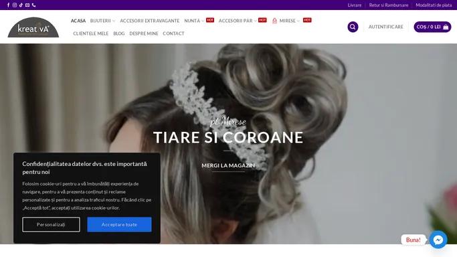Open the Messenger chat bubble
457x257 pixels.
click(438, 240)
